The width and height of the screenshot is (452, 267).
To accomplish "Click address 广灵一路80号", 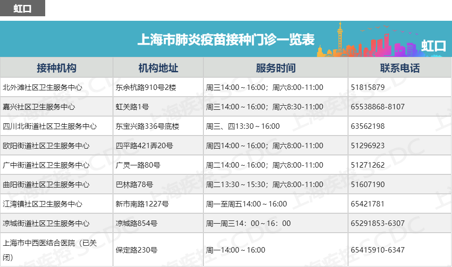I will [x=138, y=165].
